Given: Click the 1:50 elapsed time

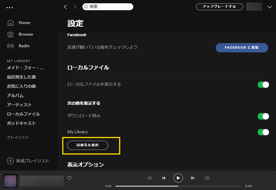Looking at the screenshot, I should tap(108, 186).
